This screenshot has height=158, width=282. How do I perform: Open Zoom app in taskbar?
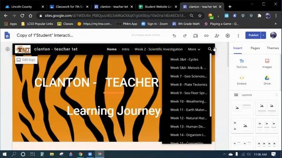pos(90,154)
